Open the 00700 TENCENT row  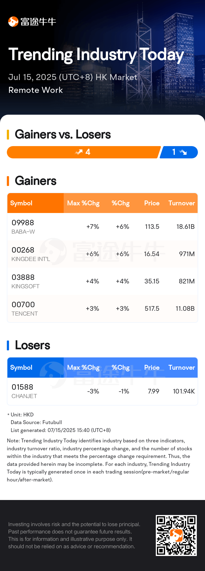pyautogui.click(x=102, y=309)
